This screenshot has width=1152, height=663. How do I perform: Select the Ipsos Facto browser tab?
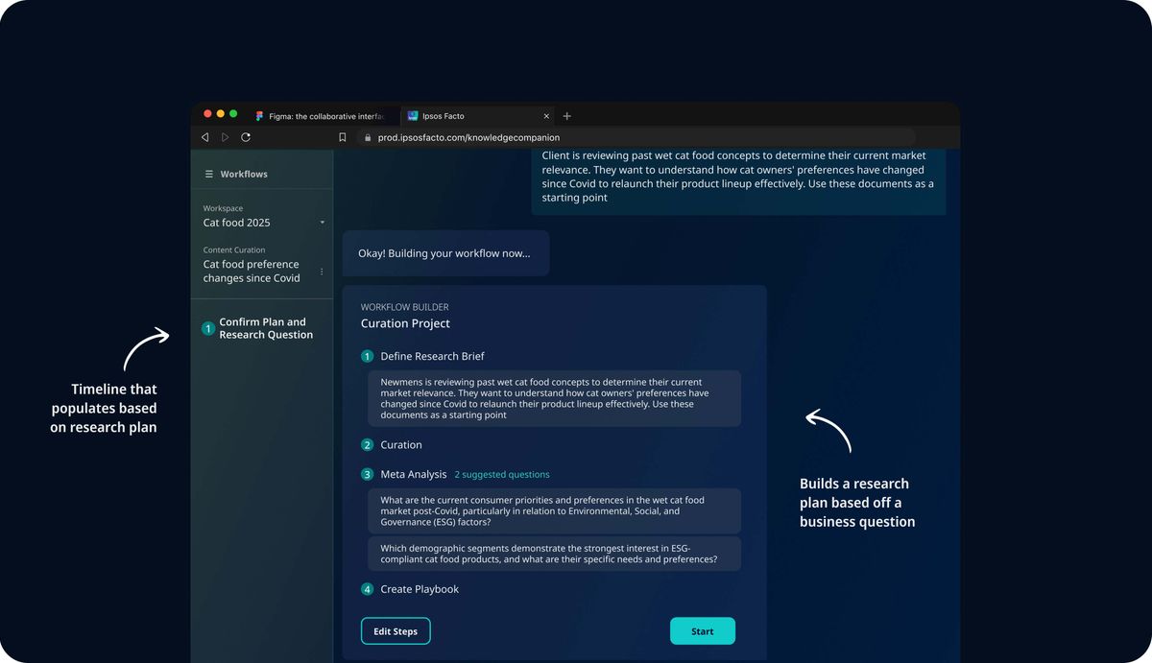tap(477, 116)
